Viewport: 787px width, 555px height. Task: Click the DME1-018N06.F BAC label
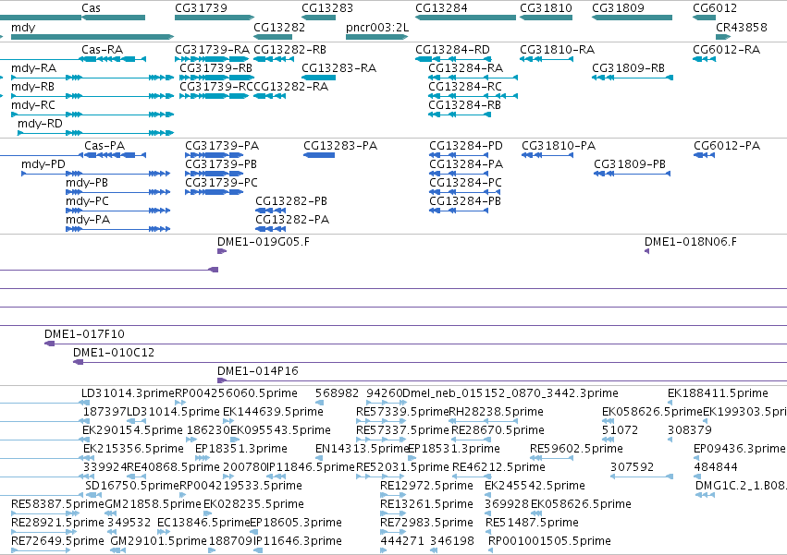pos(691,242)
